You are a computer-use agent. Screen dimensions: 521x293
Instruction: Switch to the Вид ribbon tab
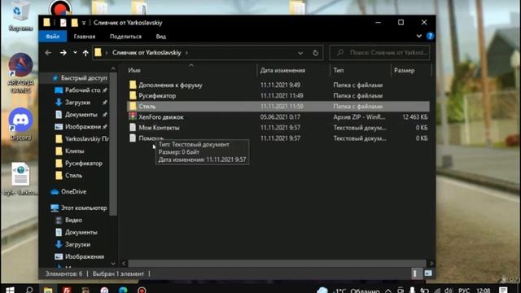point(161,37)
